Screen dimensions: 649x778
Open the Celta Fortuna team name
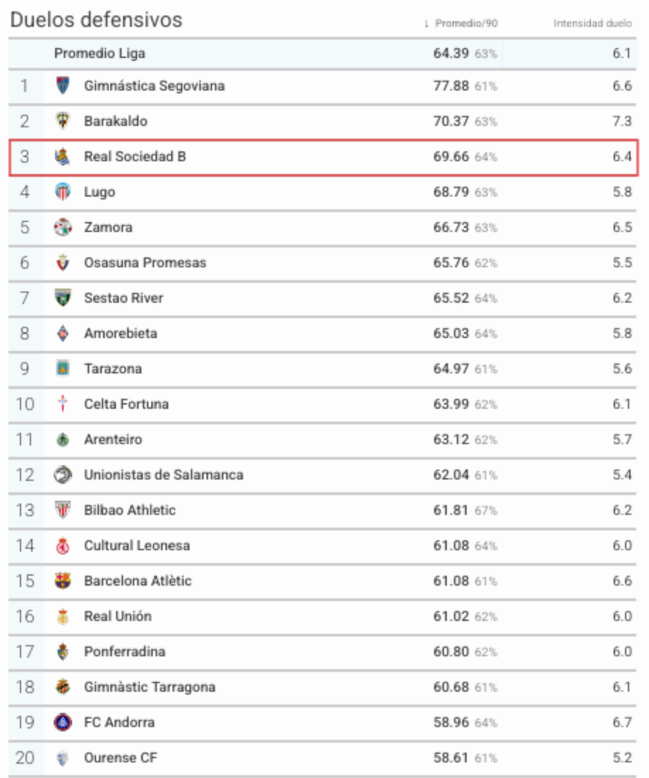pyautogui.click(x=127, y=405)
